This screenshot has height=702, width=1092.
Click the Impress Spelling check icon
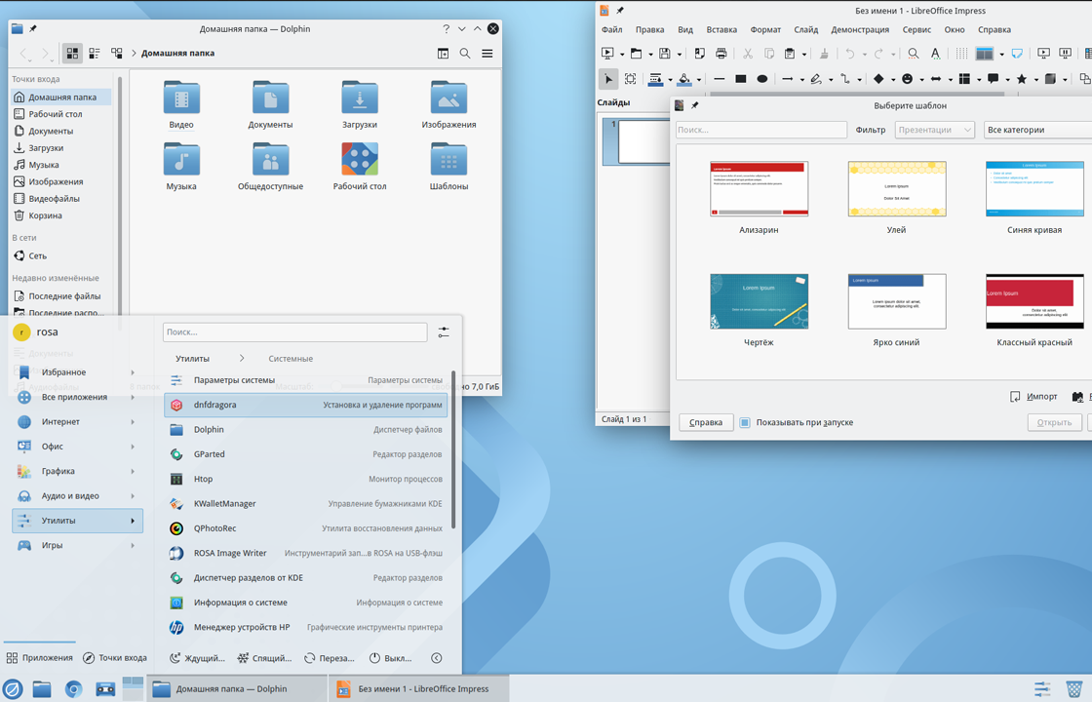[x=935, y=54]
